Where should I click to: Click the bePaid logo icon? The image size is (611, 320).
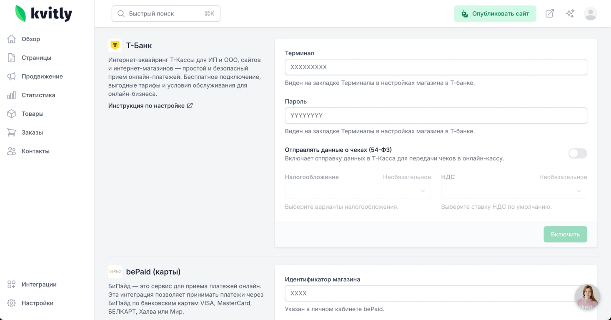pos(115,272)
